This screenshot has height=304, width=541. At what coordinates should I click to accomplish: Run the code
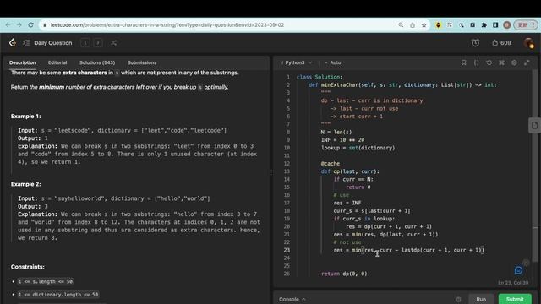[x=481, y=299]
